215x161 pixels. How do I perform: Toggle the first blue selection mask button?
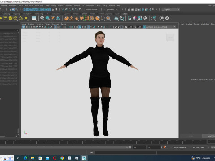click(x=25, y=9)
